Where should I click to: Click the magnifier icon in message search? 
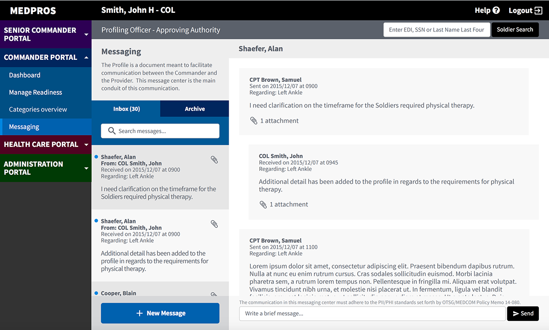(x=112, y=131)
